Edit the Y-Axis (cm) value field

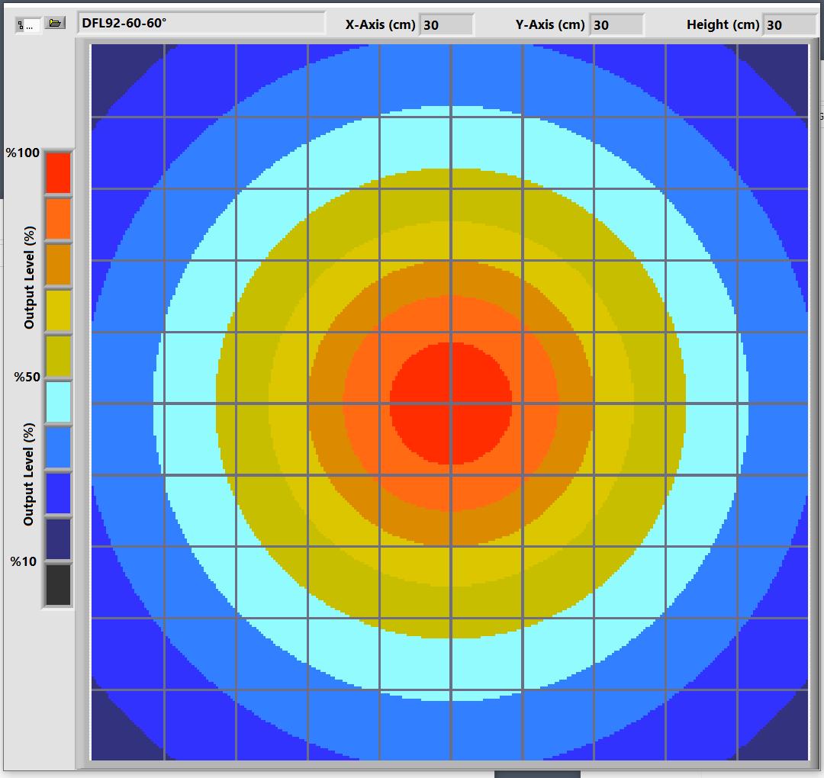click(x=616, y=24)
